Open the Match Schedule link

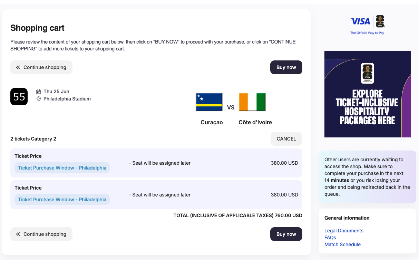pyautogui.click(x=342, y=244)
